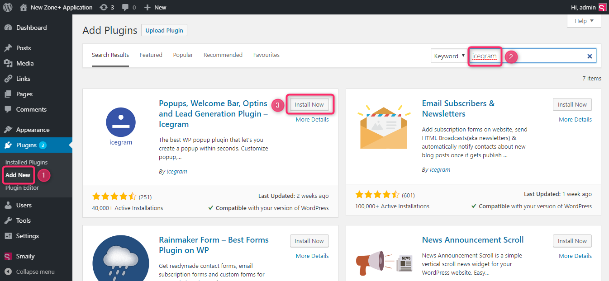This screenshot has height=281, width=609.
Task: Open the Comments sidebar item
Action: [36, 109]
